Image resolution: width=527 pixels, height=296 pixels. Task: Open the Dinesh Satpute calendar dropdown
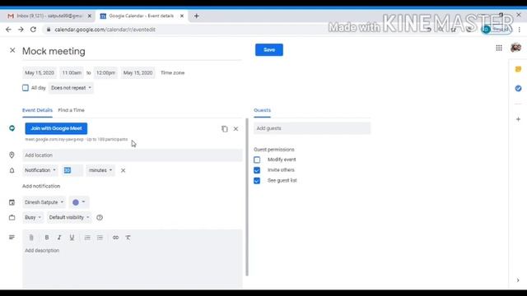44,202
